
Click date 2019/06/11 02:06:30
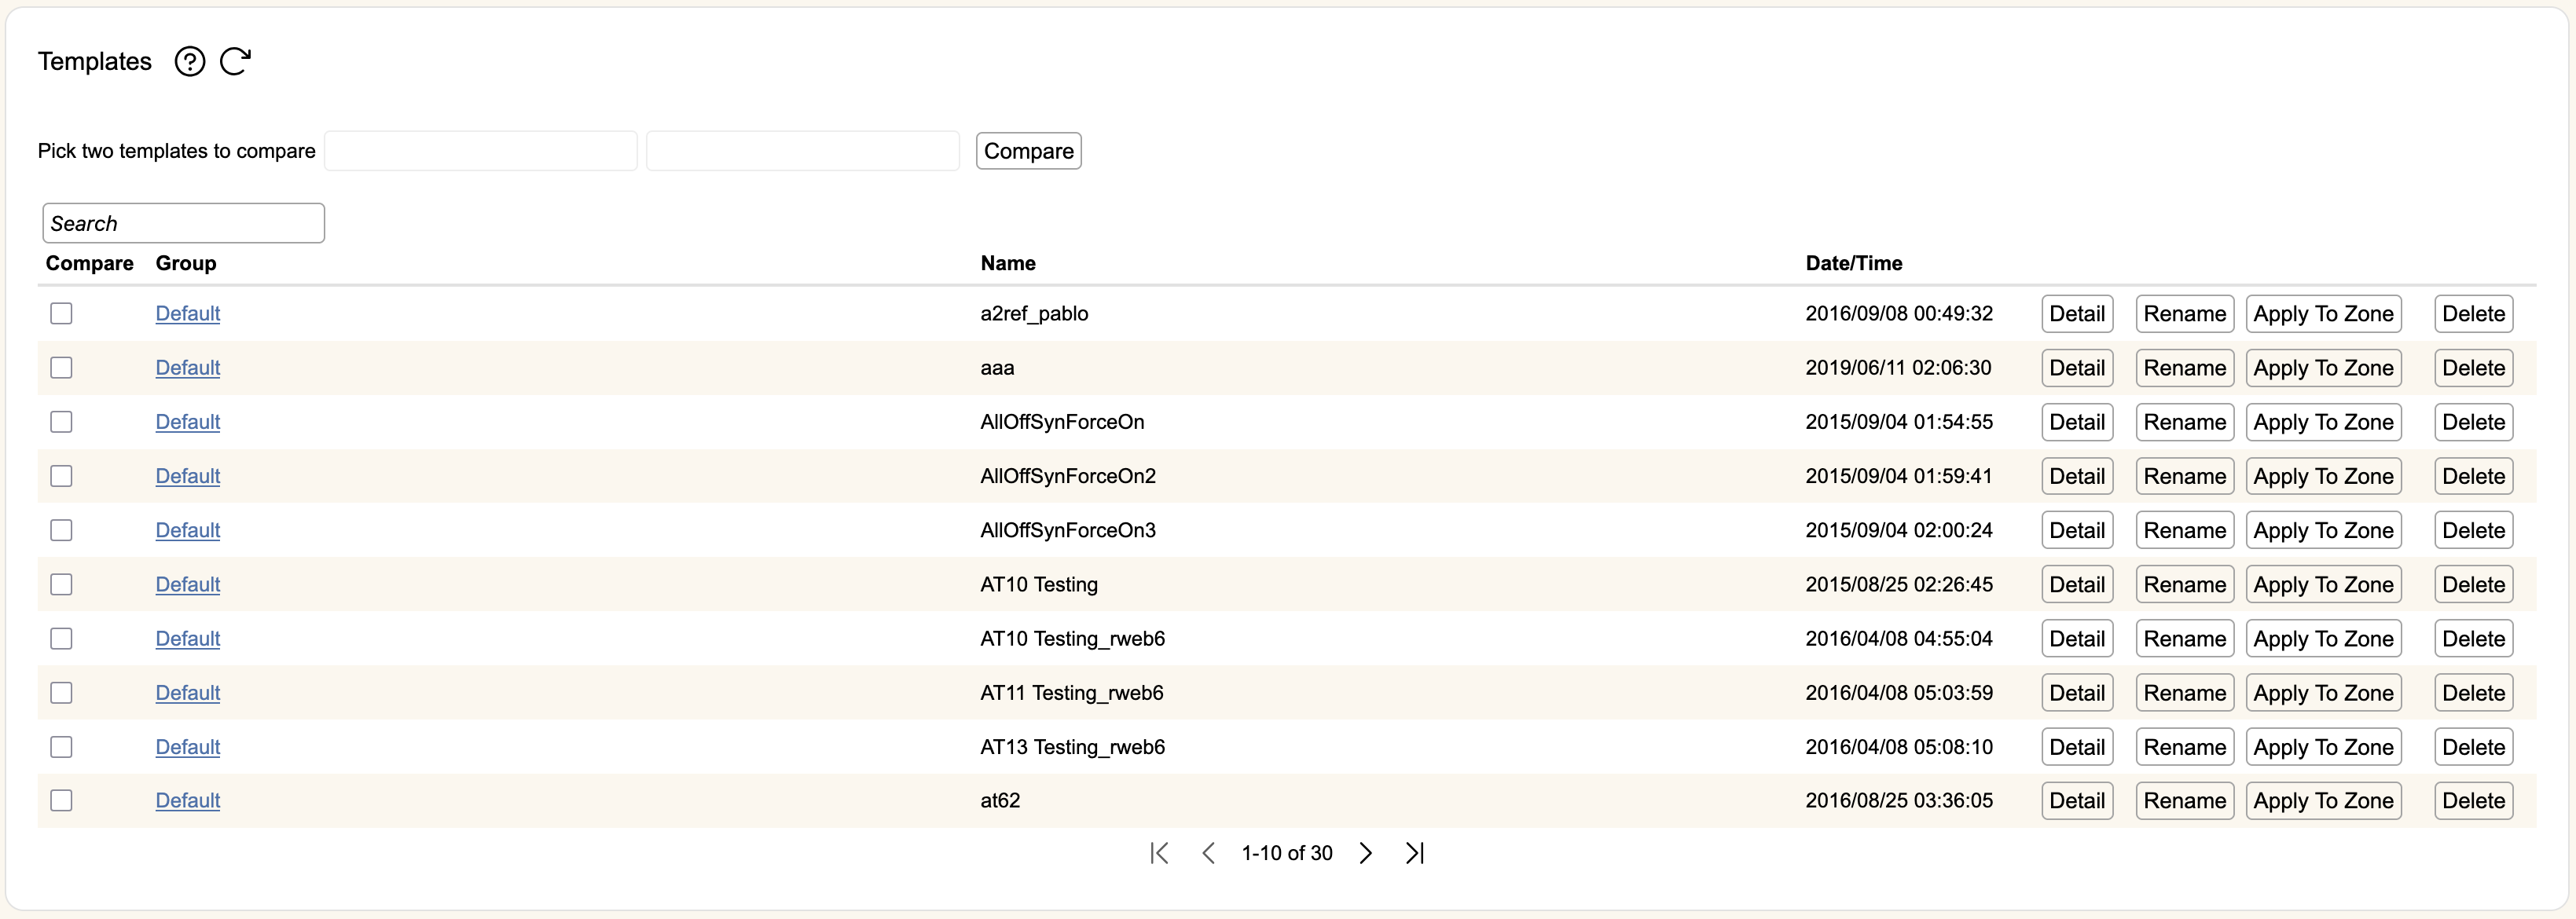[1898, 368]
